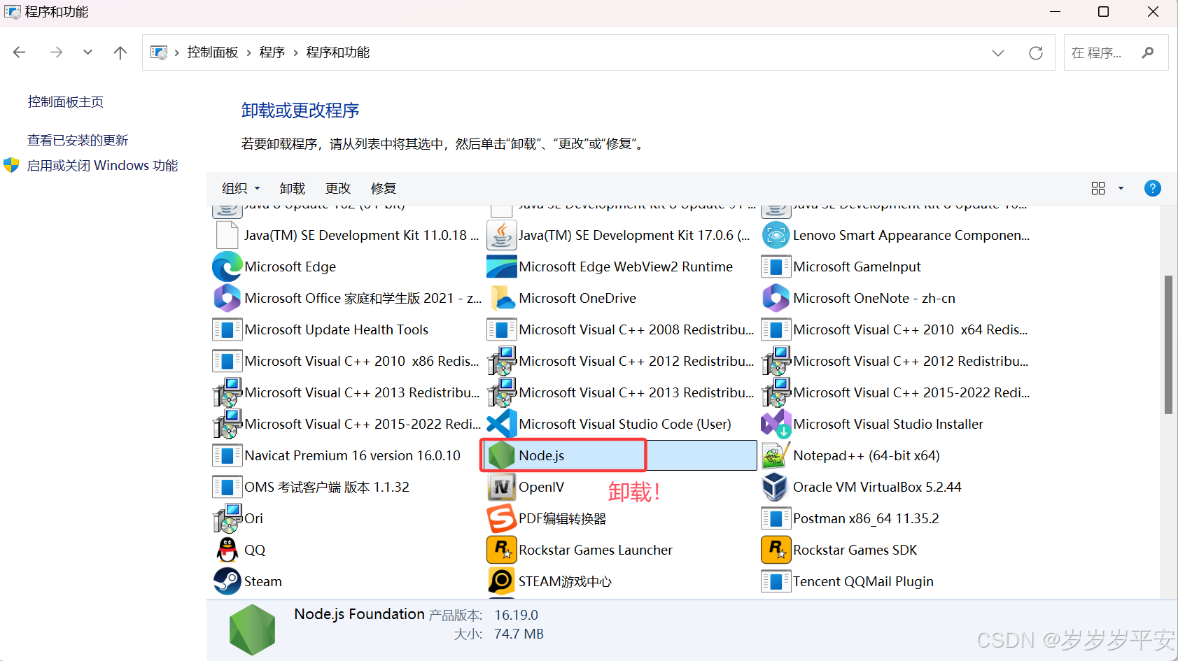Image resolution: width=1178 pixels, height=661 pixels.
Task: Open the recent locations dropdown chevron
Action: (x=87, y=52)
